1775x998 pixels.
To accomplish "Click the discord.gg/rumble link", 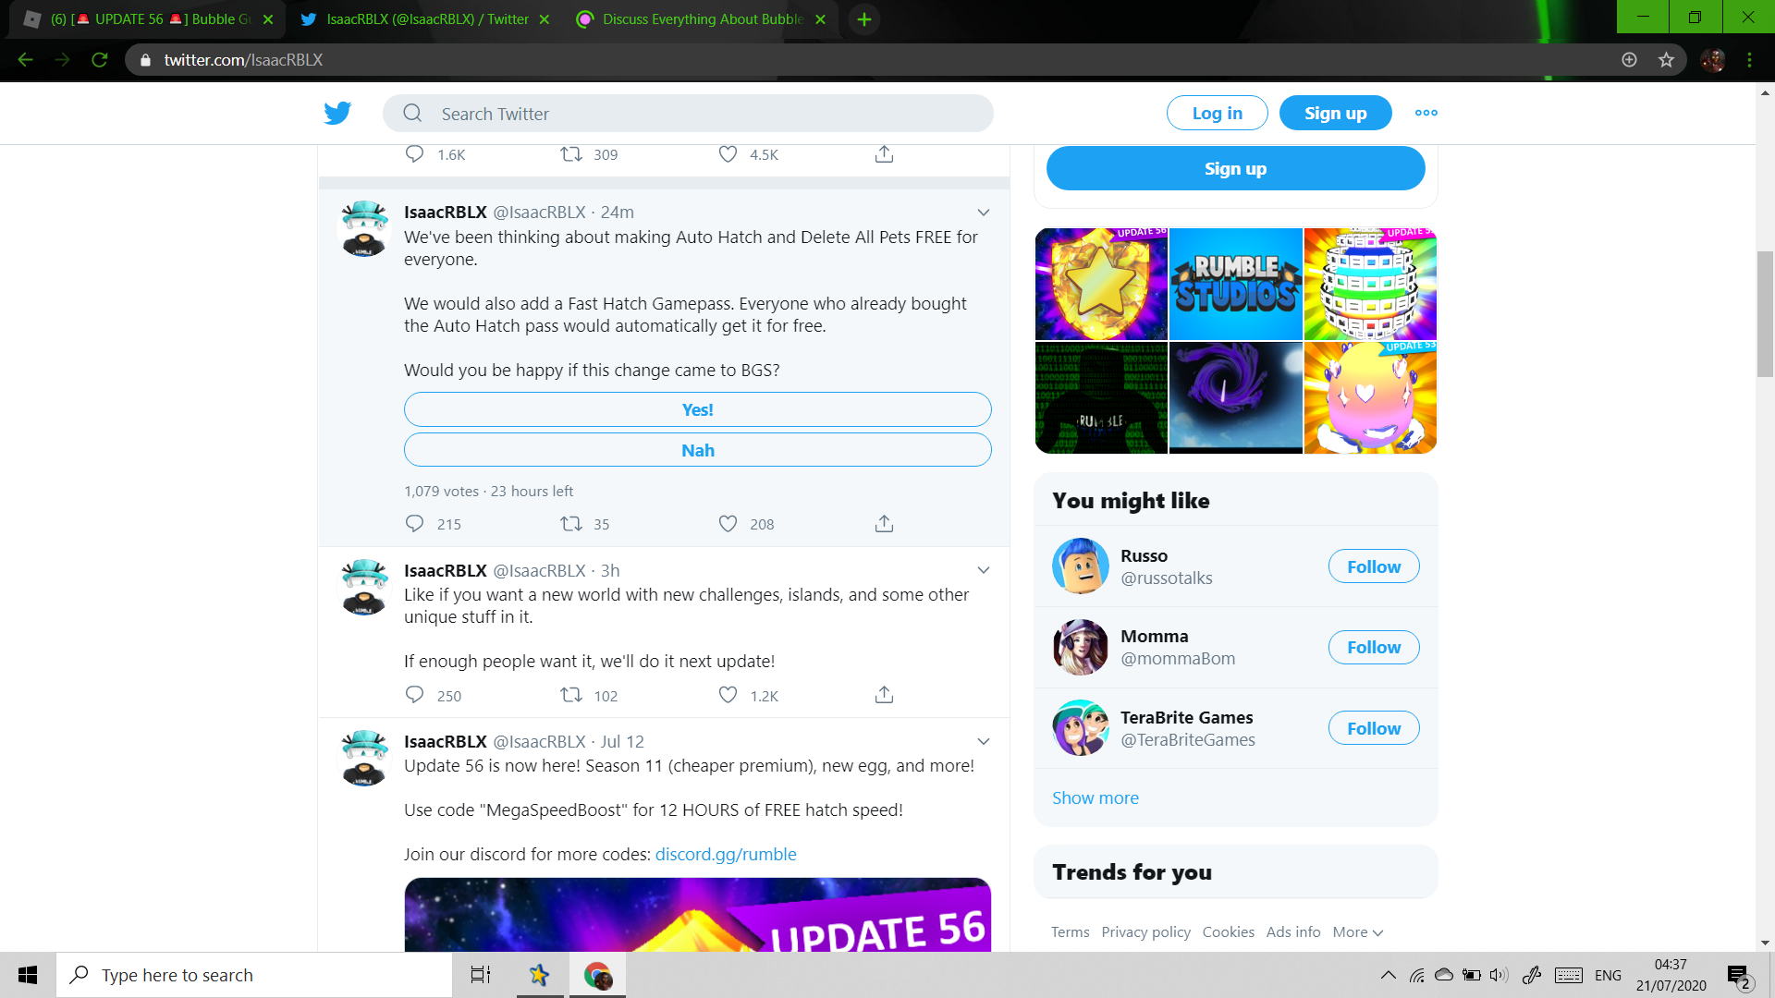I will tap(726, 853).
